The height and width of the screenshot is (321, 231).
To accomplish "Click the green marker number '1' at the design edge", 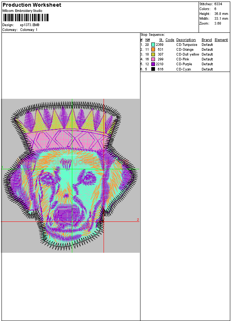I will coord(2,167).
